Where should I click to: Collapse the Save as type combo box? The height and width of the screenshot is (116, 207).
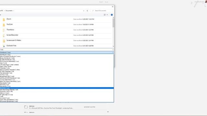[113, 53]
